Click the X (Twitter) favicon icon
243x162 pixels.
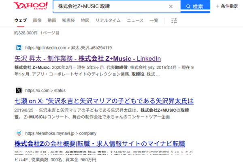click(19, 91)
